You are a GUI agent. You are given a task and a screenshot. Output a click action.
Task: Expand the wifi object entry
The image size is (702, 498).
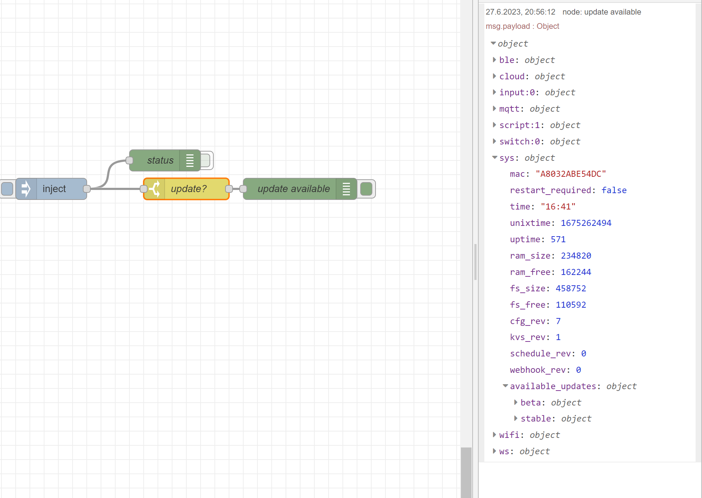pos(494,435)
